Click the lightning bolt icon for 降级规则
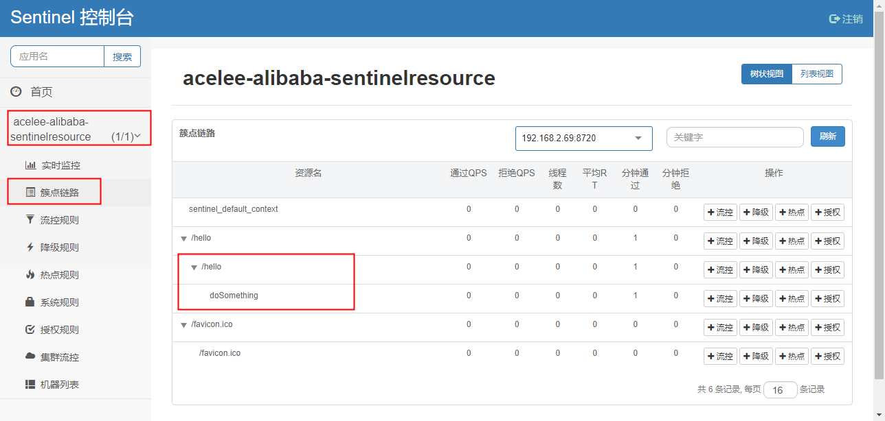The width and height of the screenshot is (885, 421). click(x=30, y=248)
